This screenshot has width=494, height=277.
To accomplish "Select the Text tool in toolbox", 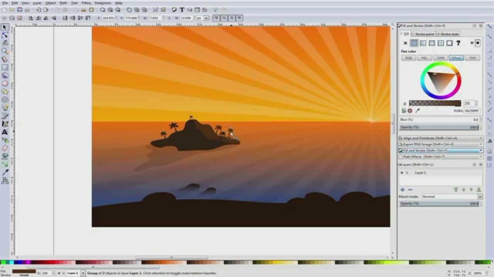I will pyautogui.click(x=5, y=132).
